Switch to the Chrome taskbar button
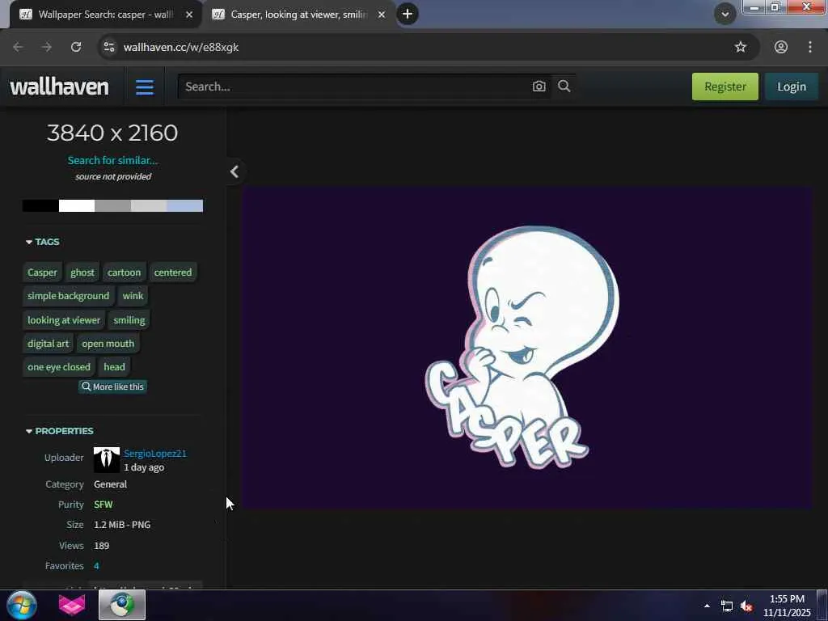 point(122,605)
